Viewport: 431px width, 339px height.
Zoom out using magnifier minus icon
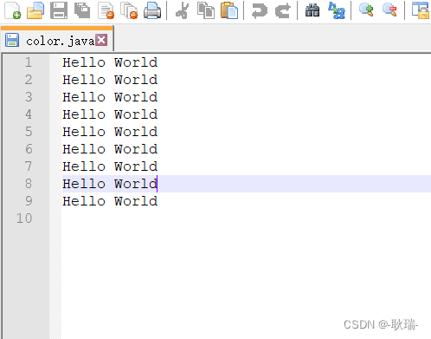click(x=389, y=10)
